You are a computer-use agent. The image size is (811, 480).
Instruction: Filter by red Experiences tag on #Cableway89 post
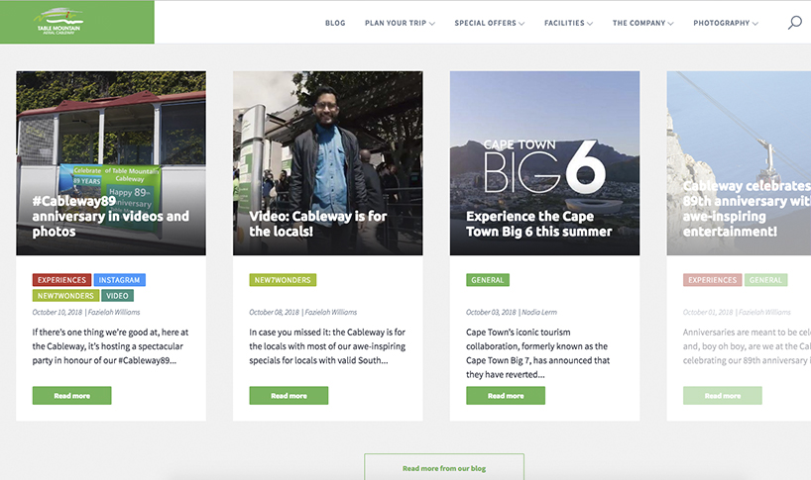click(61, 280)
